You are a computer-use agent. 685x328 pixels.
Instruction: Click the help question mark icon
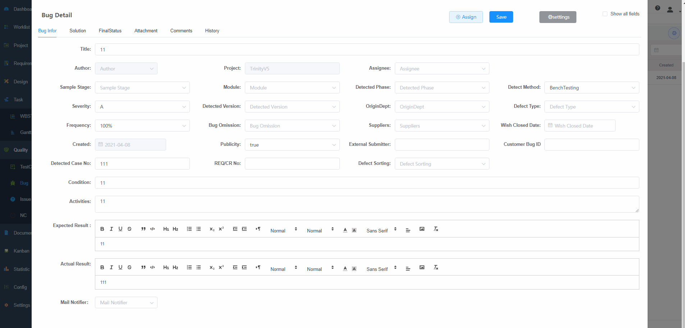(658, 8)
